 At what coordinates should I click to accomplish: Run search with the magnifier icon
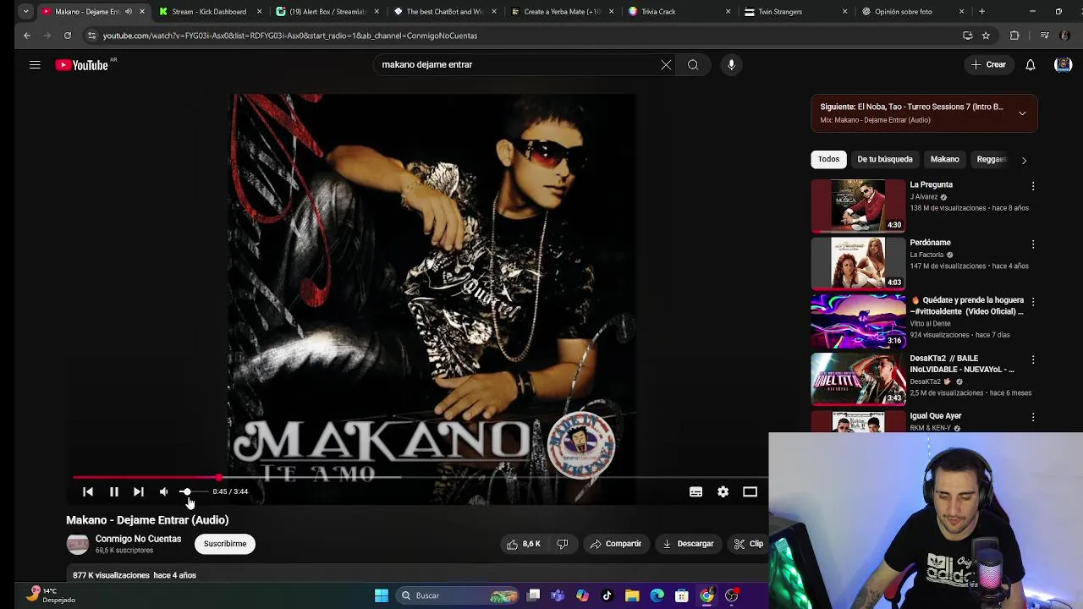[693, 64]
